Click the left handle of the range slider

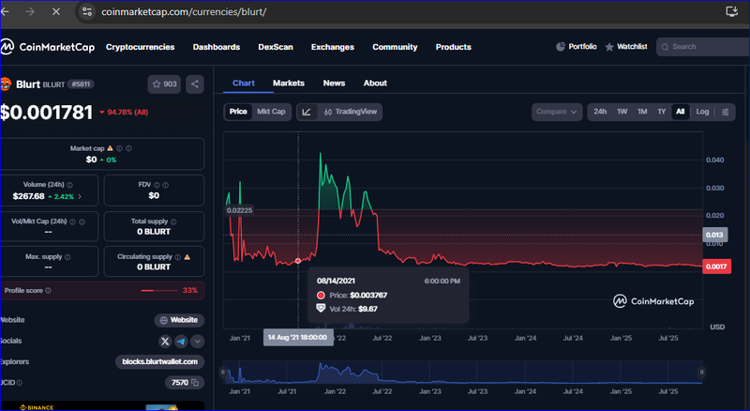(x=223, y=373)
